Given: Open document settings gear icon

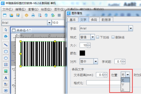Looking at the screenshot, I should (26, 15).
